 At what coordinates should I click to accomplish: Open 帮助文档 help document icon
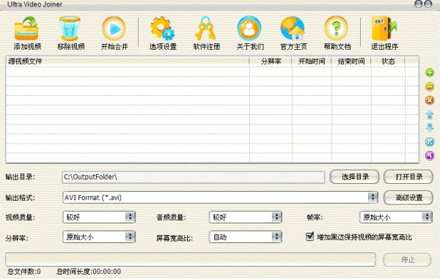click(336, 29)
